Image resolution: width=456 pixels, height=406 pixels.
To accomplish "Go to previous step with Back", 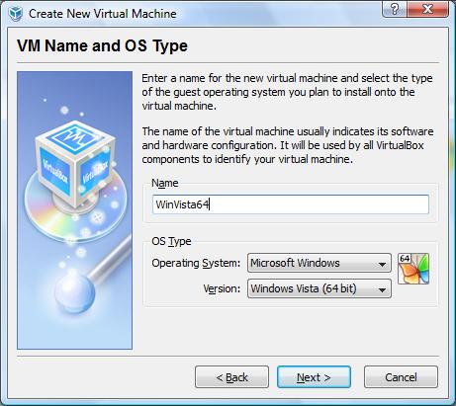I will [231, 377].
